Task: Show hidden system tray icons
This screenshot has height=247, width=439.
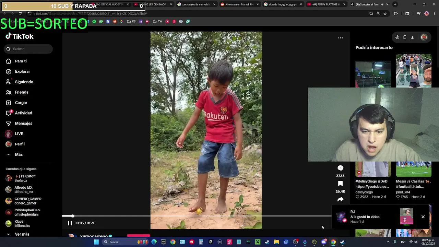Action: tap(388, 242)
